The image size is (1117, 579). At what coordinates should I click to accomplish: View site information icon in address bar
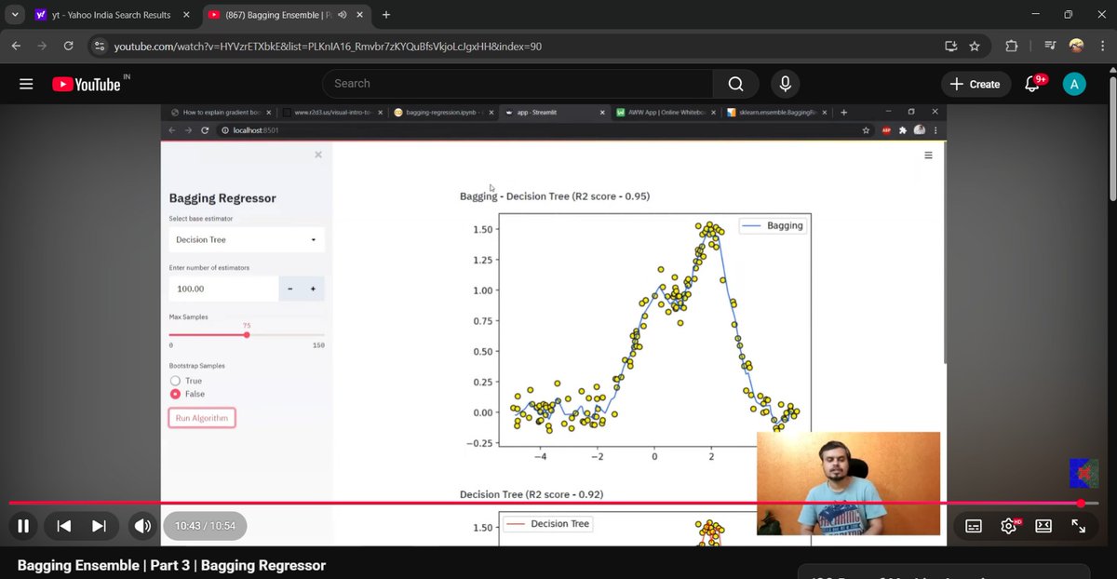pyautogui.click(x=101, y=46)
